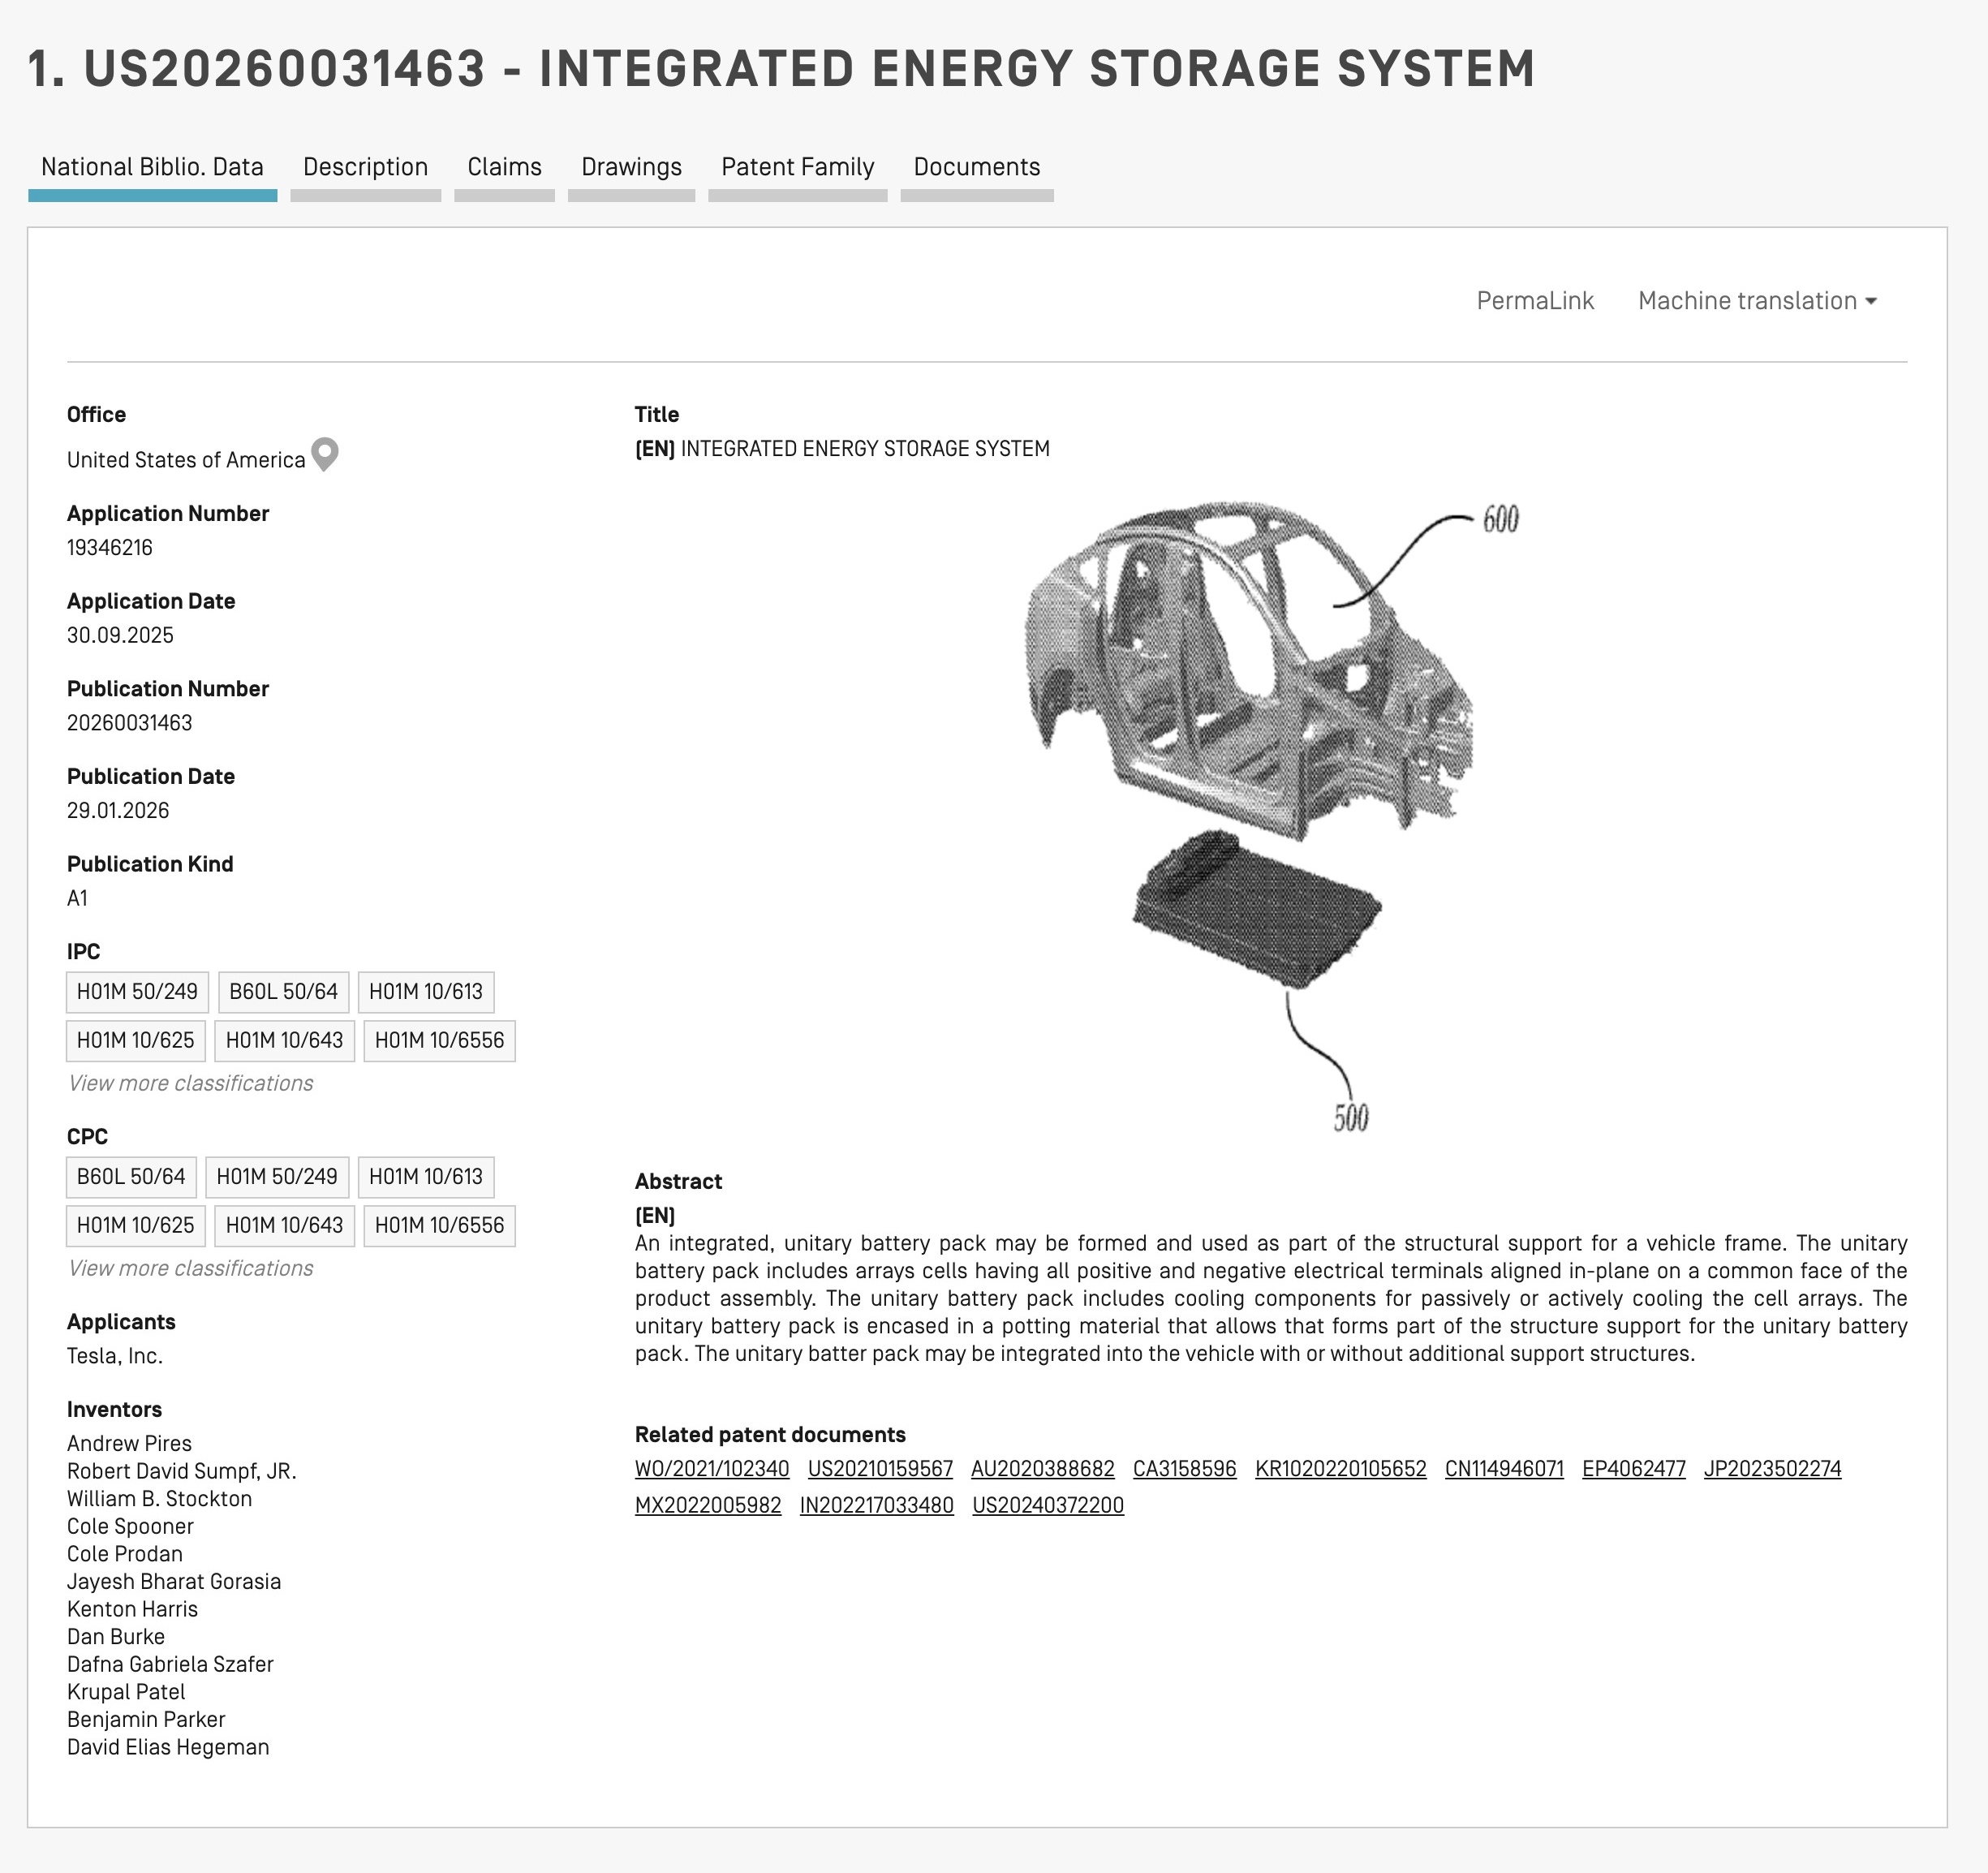Image resolution: width=1988 pixels, height=1873 pixels.
Task: Switch to the Description tab
Action: pos(365,167)
